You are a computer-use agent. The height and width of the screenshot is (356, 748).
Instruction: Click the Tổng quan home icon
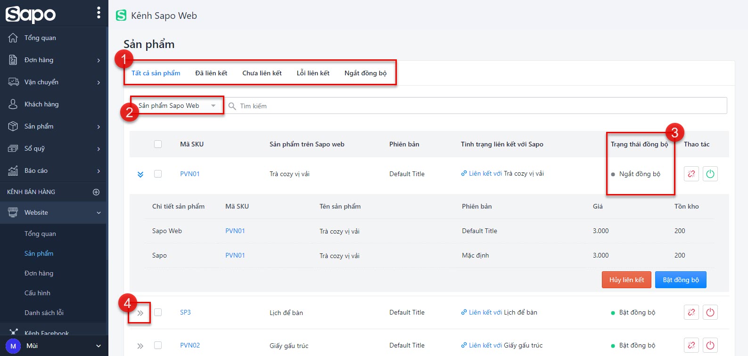click(x=13, y=38)
